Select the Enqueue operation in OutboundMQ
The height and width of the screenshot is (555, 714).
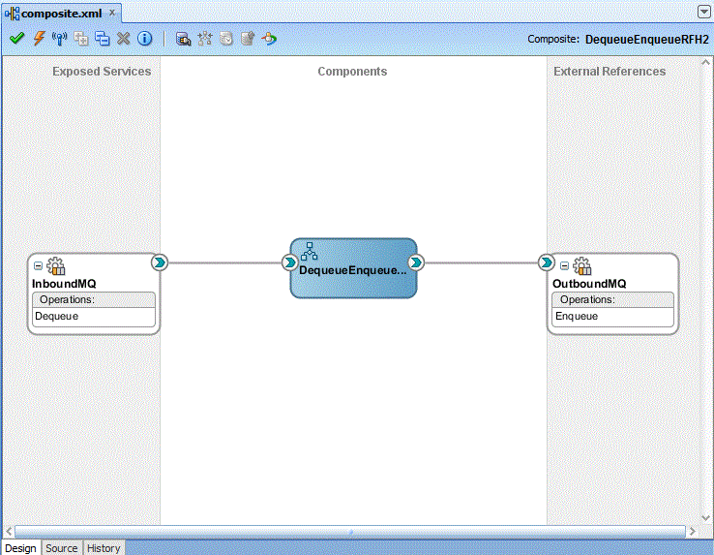click(x=577, y=316)
